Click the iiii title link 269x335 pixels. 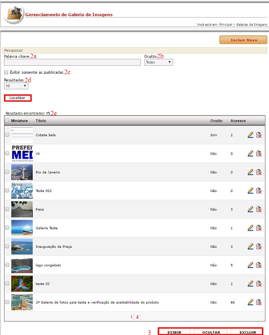point(38,154)
